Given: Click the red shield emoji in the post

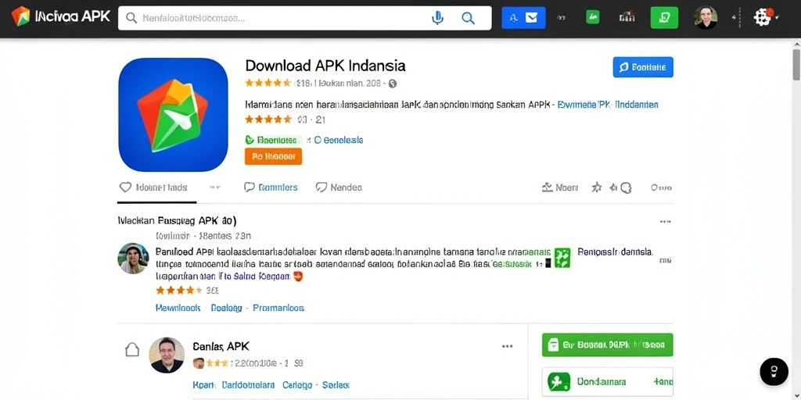Looking at the screenshot, I should (298, 277).
